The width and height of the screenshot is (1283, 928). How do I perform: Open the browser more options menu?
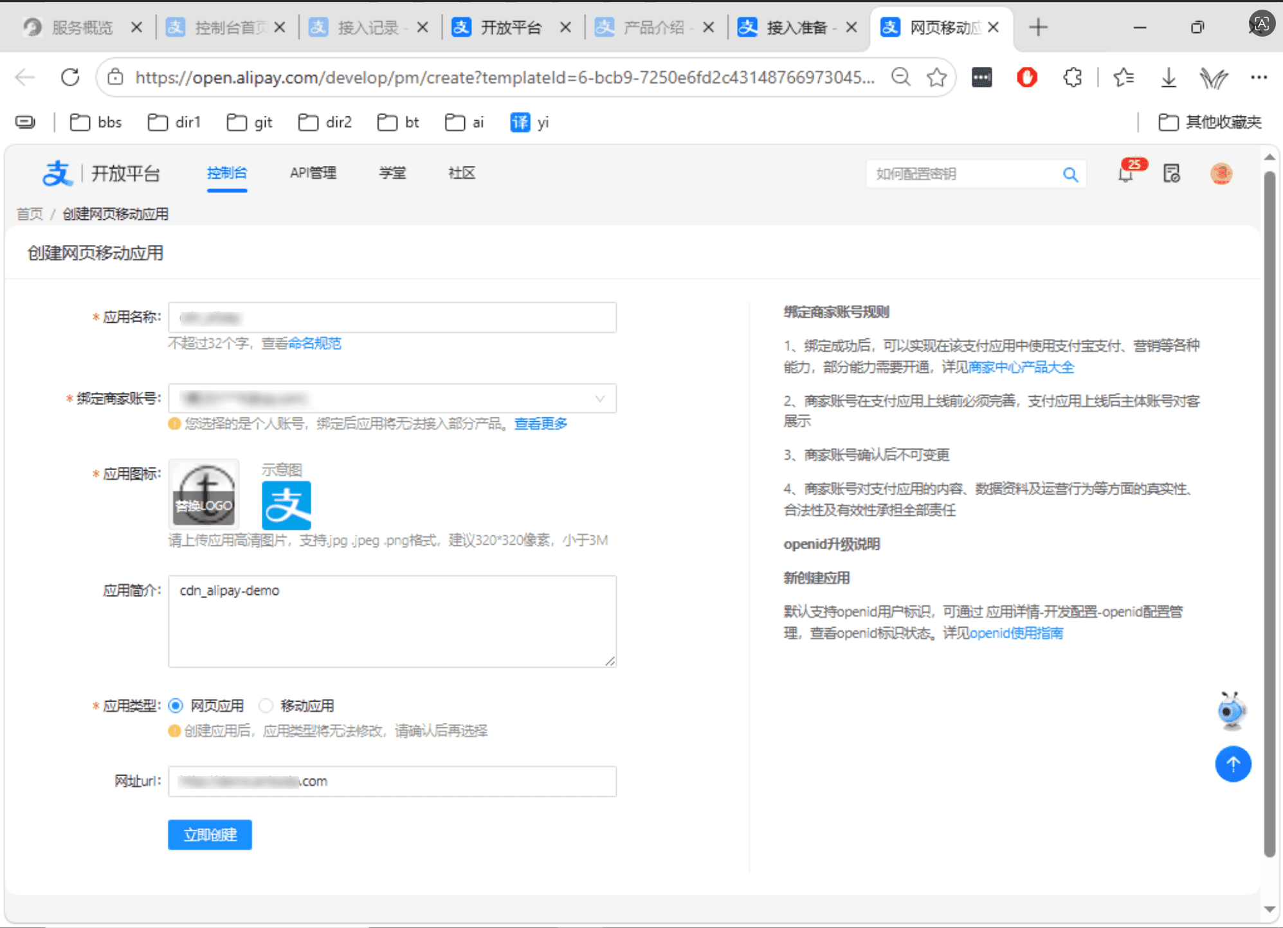(x=1259, y=78)
